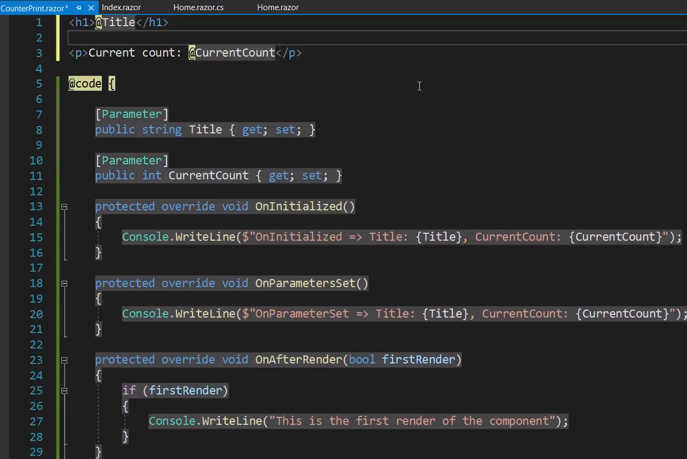Click the "This is the first render" string

[412, 421]
